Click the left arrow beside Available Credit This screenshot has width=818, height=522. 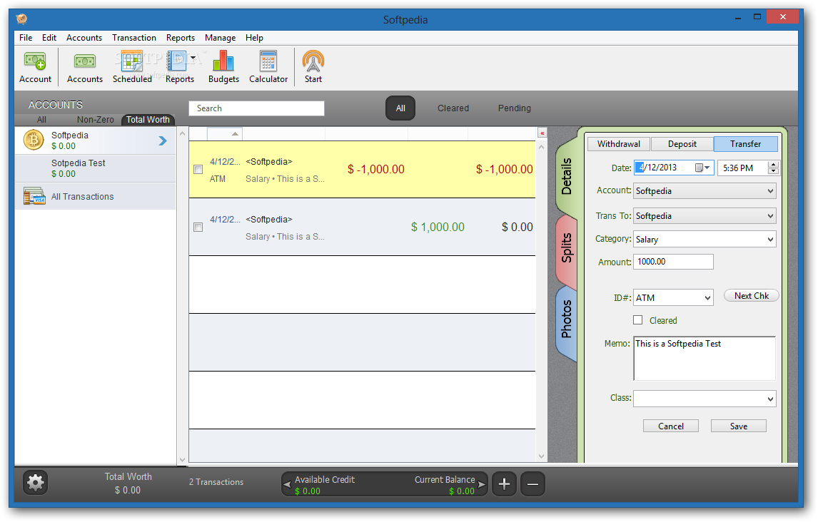click(x=287, y=484)
